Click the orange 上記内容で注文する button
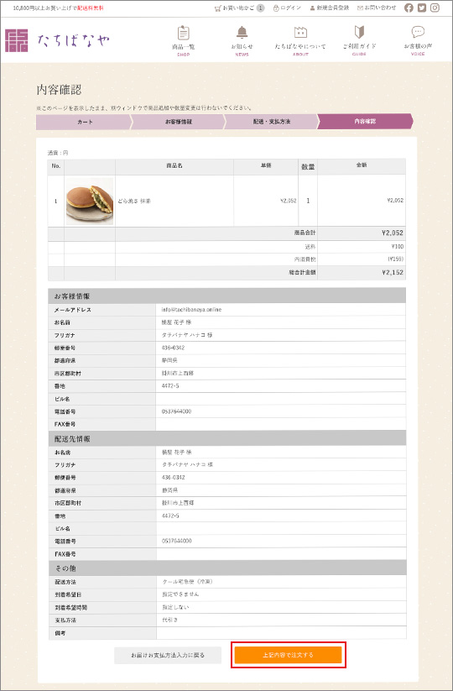 [x=288, y=655]
